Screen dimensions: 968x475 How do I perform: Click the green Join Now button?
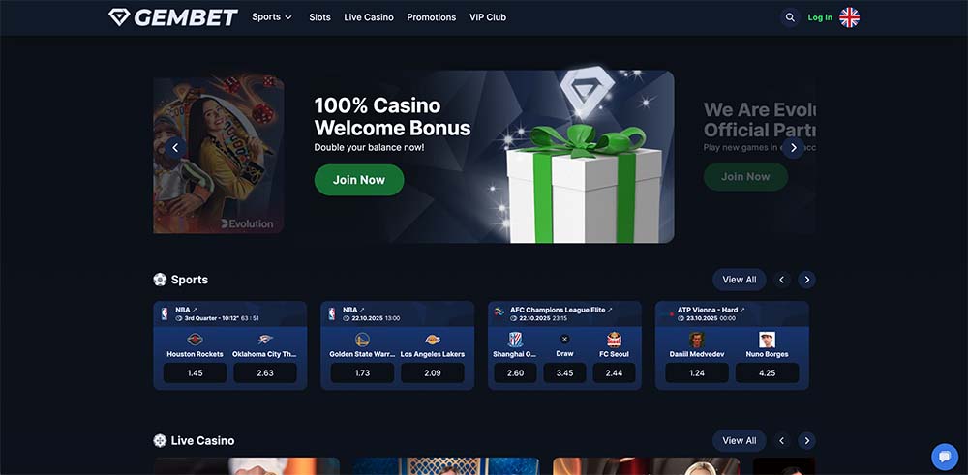(359, 180)
